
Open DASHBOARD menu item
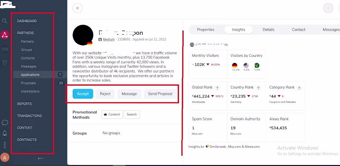pos(27,21)
